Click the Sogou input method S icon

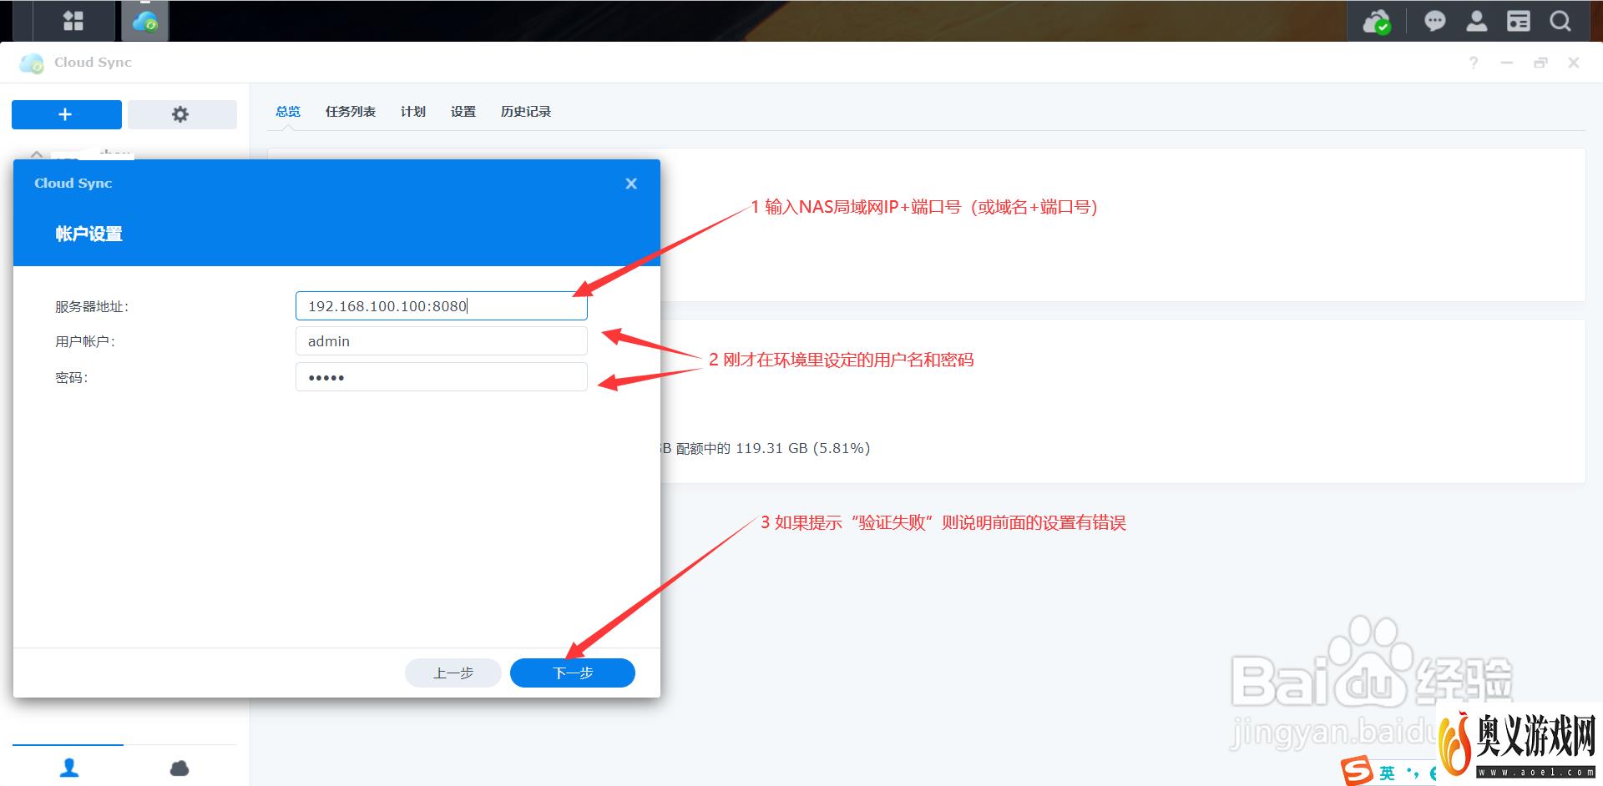pos(1357,771)
